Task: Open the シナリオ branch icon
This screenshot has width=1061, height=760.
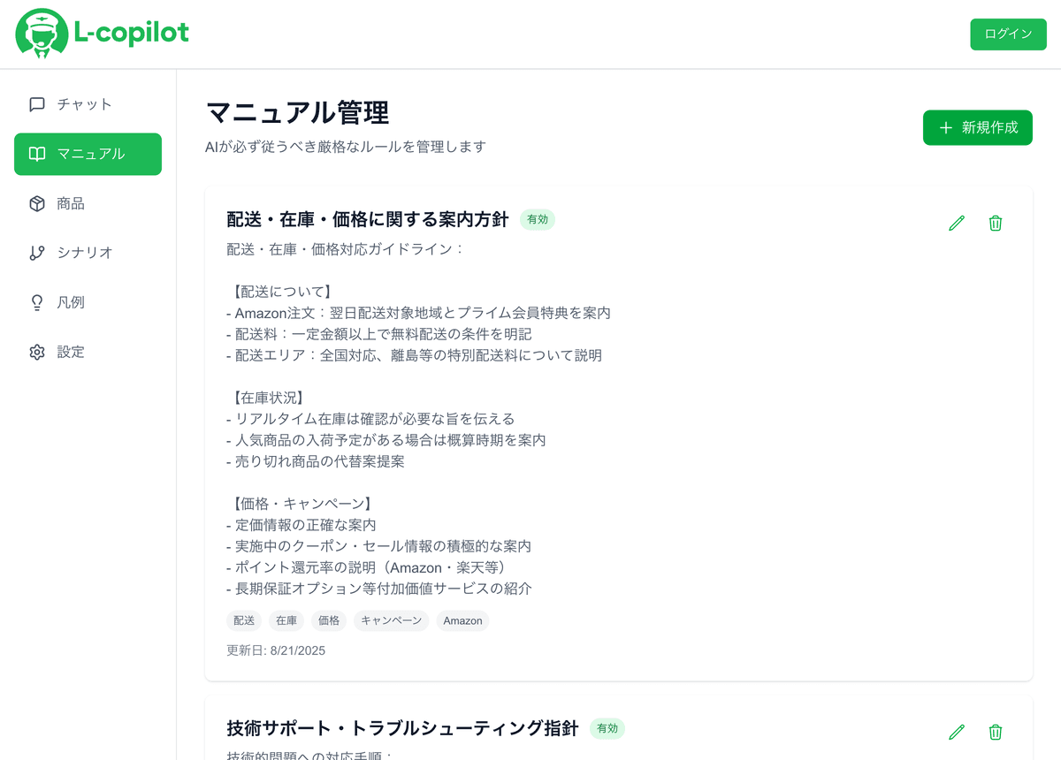Action: pyautogui.click(x=35, y=253)
